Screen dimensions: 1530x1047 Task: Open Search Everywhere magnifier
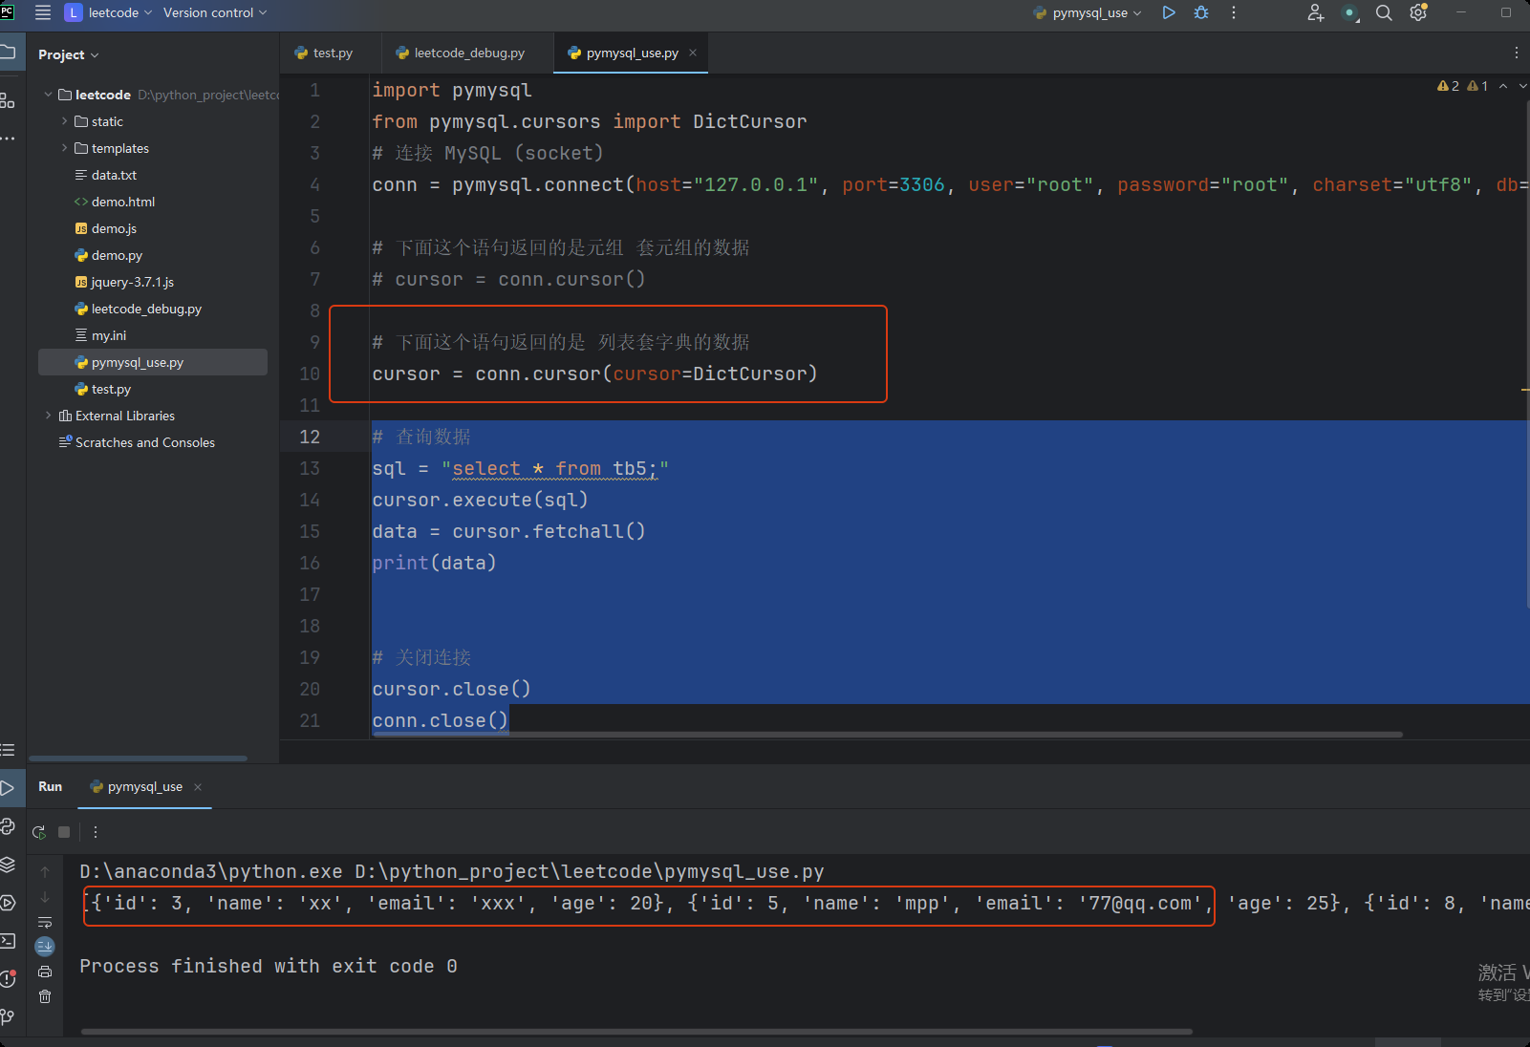point(1384,12)
